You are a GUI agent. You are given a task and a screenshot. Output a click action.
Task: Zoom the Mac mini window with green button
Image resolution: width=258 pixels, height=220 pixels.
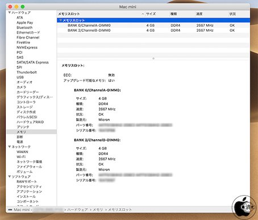pyautogui.click(x=23, y=7)
